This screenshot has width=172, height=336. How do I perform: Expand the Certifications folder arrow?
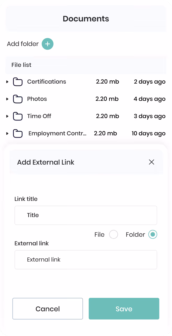(7, 82)
